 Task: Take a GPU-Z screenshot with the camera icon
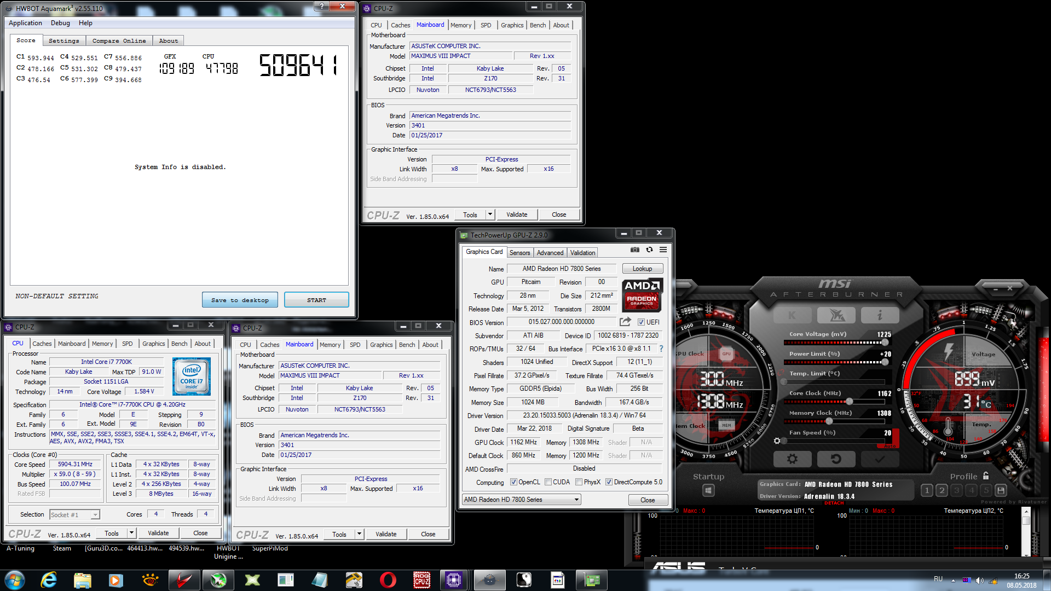(x=634, y=250)
